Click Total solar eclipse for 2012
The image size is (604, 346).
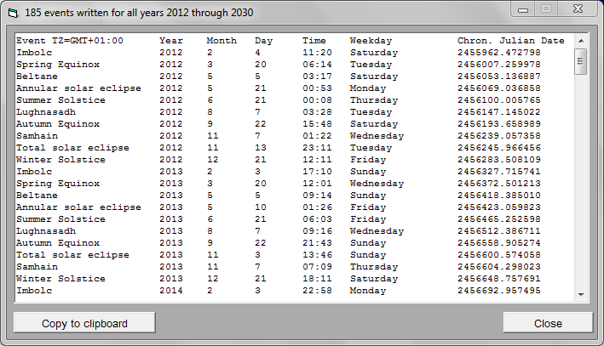point(72,148)
